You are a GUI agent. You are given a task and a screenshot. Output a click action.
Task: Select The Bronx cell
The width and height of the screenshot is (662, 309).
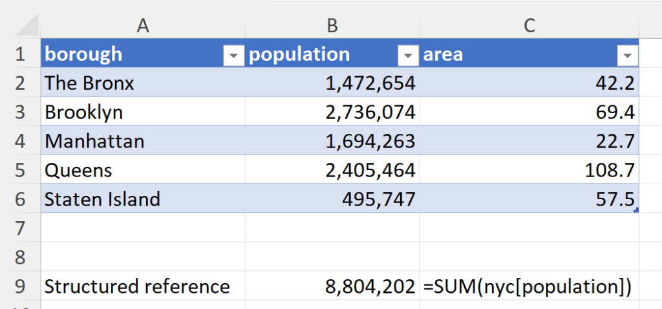point(142,83)
